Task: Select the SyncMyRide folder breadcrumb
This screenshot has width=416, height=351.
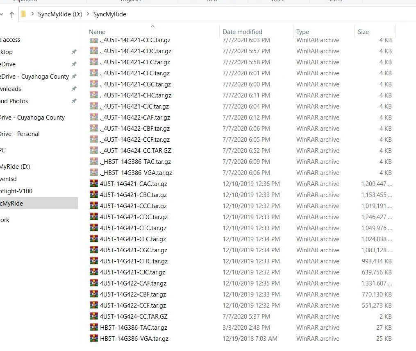Action: 109,14
